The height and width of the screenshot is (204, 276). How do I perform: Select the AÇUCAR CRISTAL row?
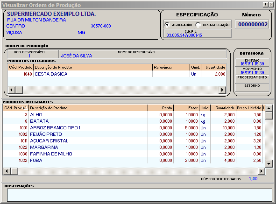coord(134,141)
